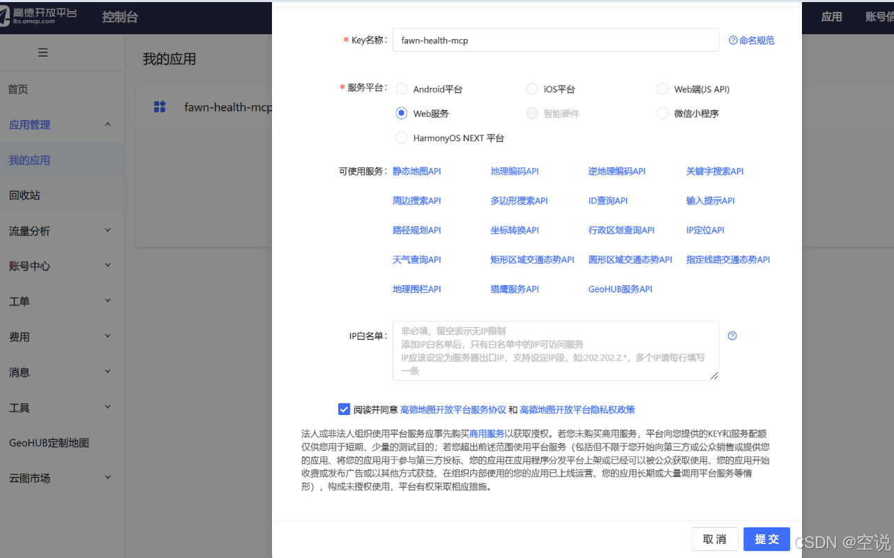Click the 高德开放平台 logo
894x558 pixels.
point(38,17)
